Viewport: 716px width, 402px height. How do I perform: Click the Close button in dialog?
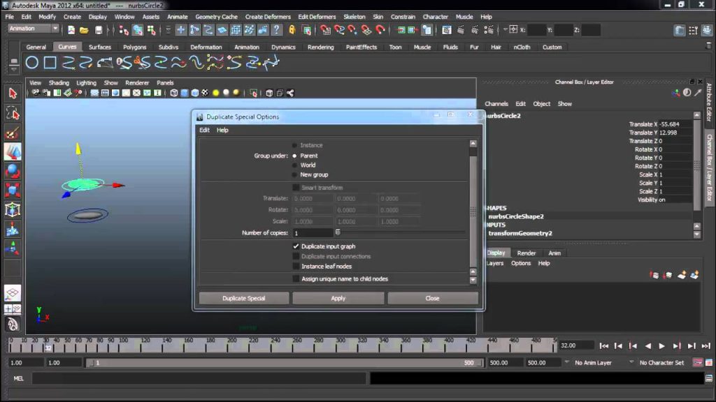point(432,298)
